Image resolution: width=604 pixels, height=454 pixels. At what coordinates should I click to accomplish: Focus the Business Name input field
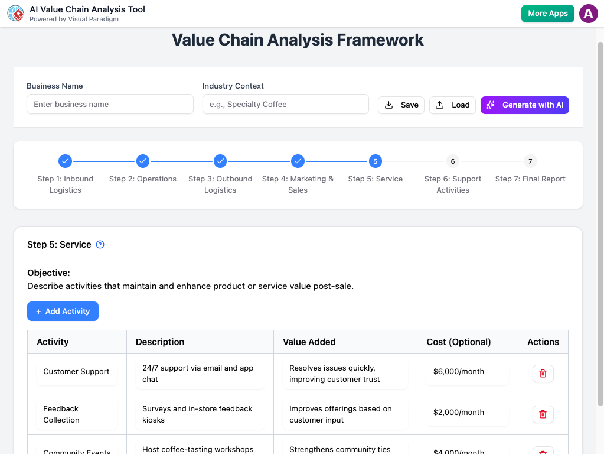pos(110,104)
